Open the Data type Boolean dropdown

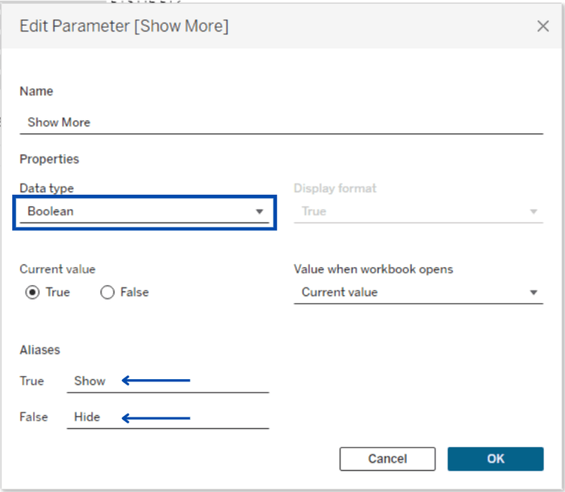145,211
